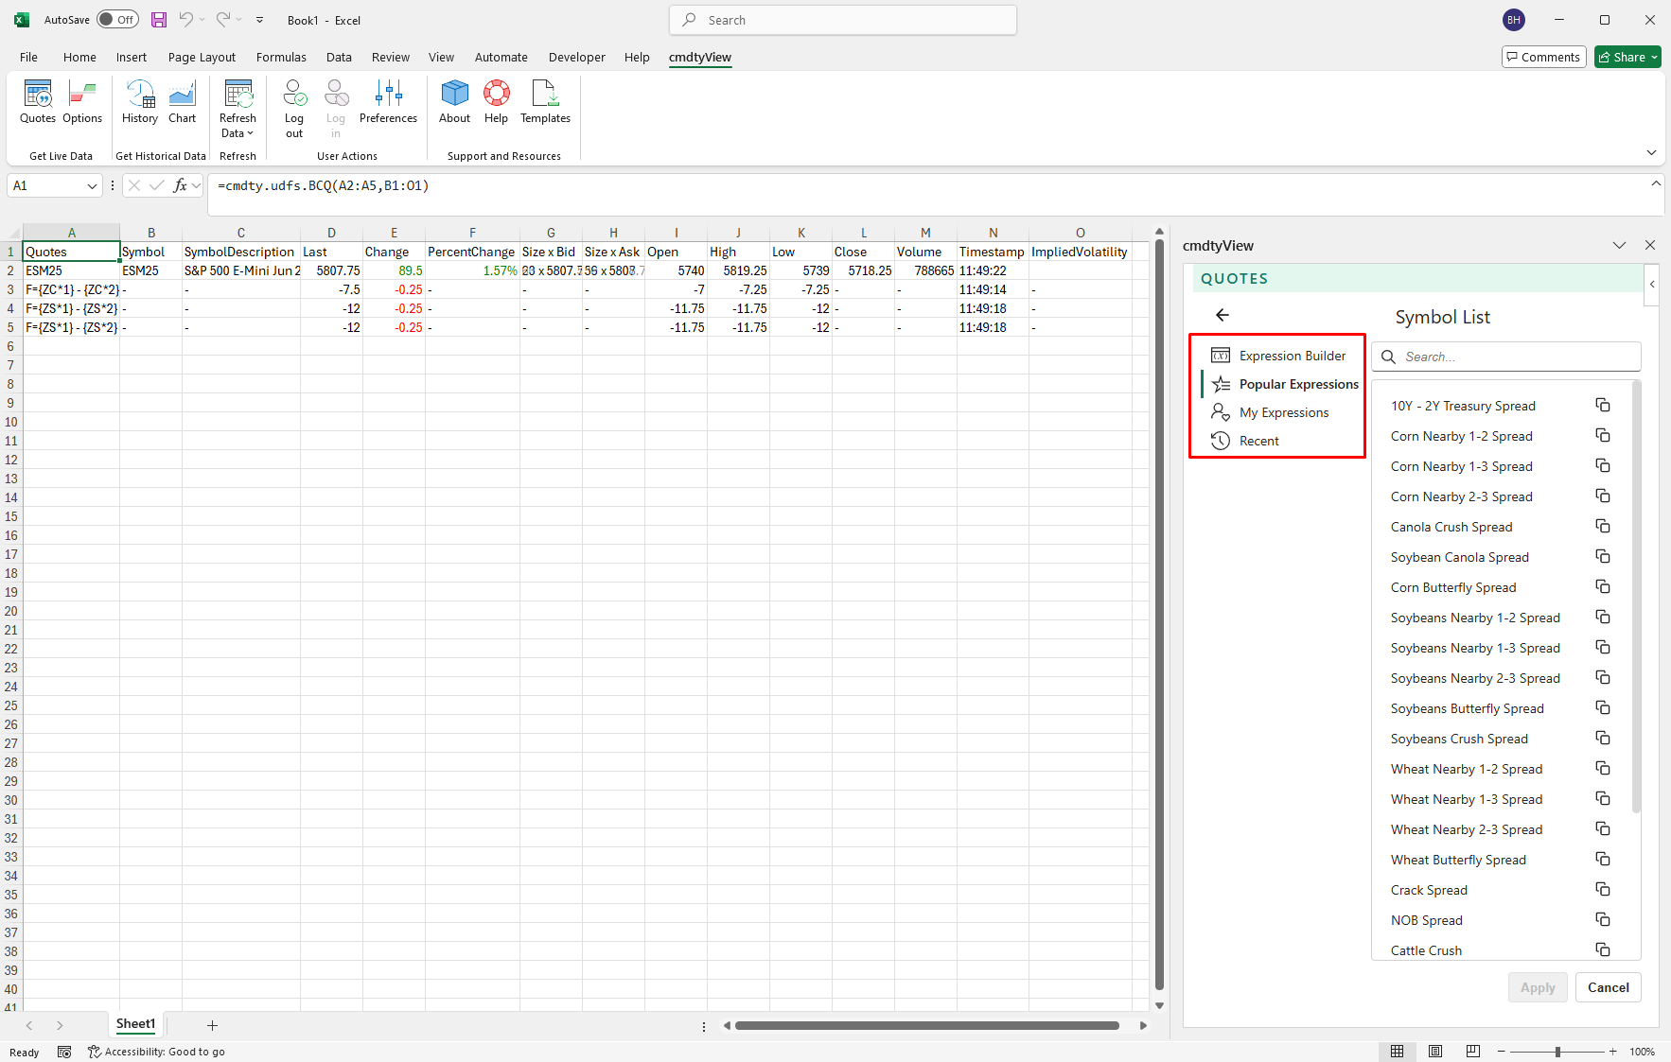
Task: Click the Symbol List search field
Action: pyautogui.click(x=1506, y=357)
